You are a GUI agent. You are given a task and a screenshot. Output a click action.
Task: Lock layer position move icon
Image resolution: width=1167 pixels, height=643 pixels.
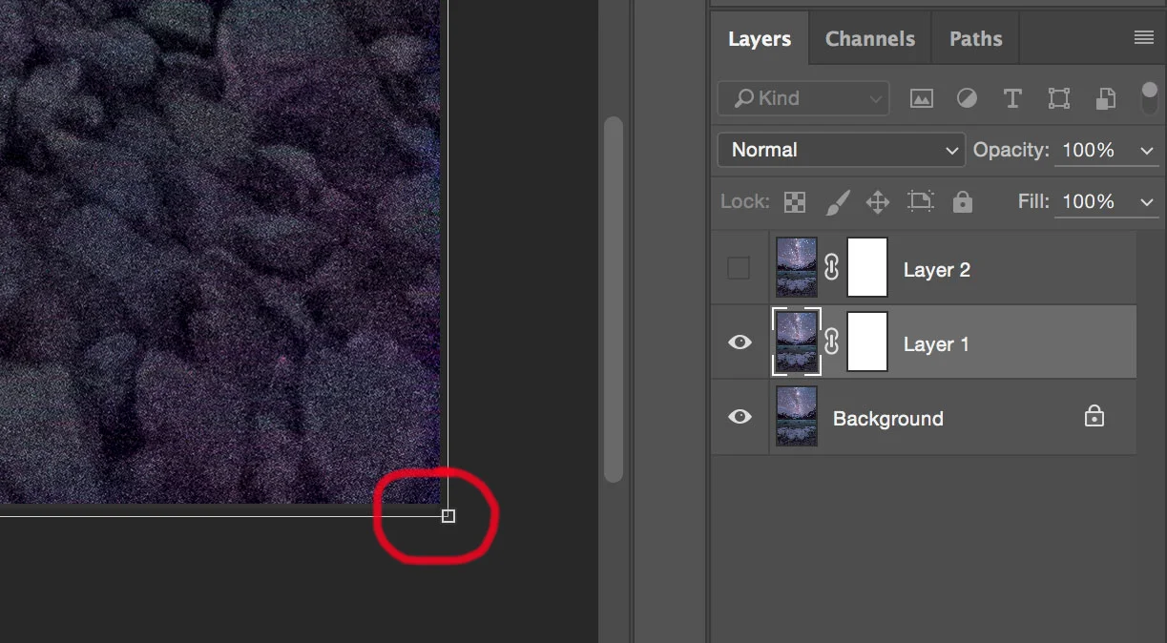click(877, 202)
